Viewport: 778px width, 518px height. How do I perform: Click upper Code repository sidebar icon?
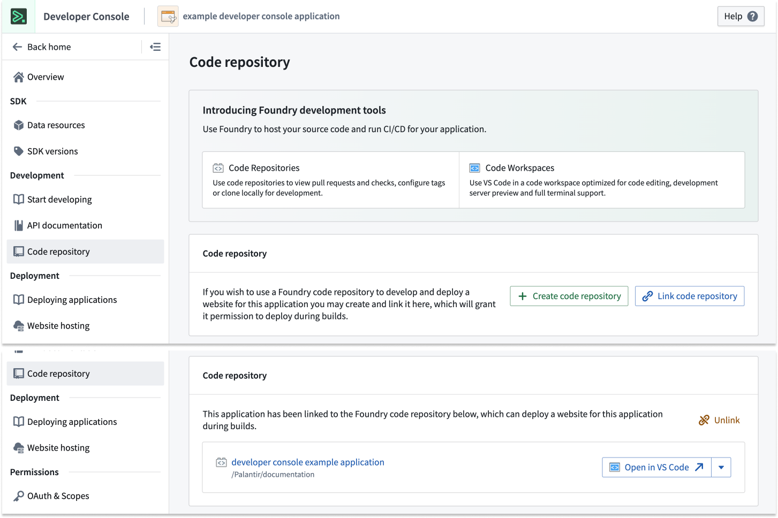pos(19,252)
